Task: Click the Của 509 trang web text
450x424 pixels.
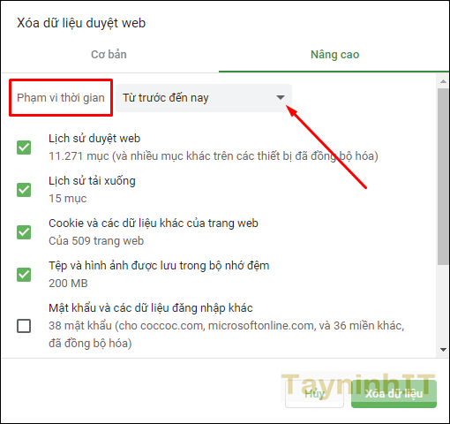Action: tap(96, 241)
